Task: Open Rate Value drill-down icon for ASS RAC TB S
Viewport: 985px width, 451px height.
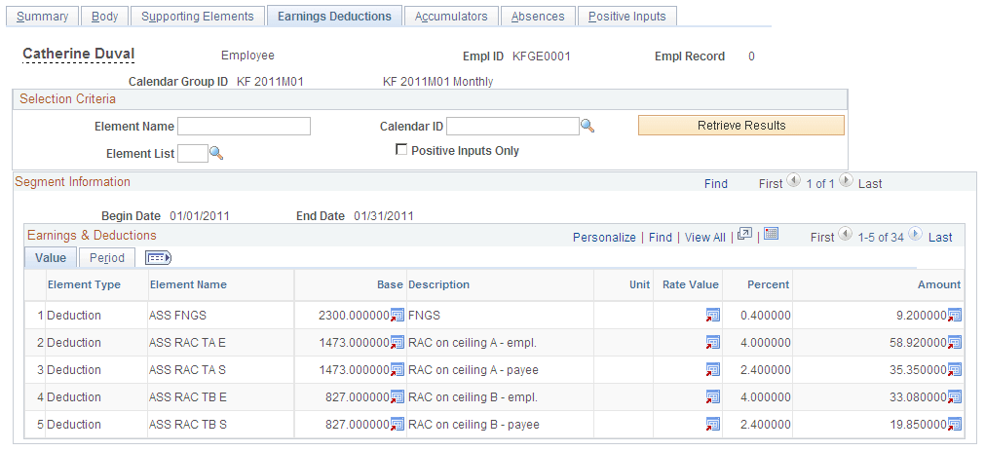Action: 713,425
